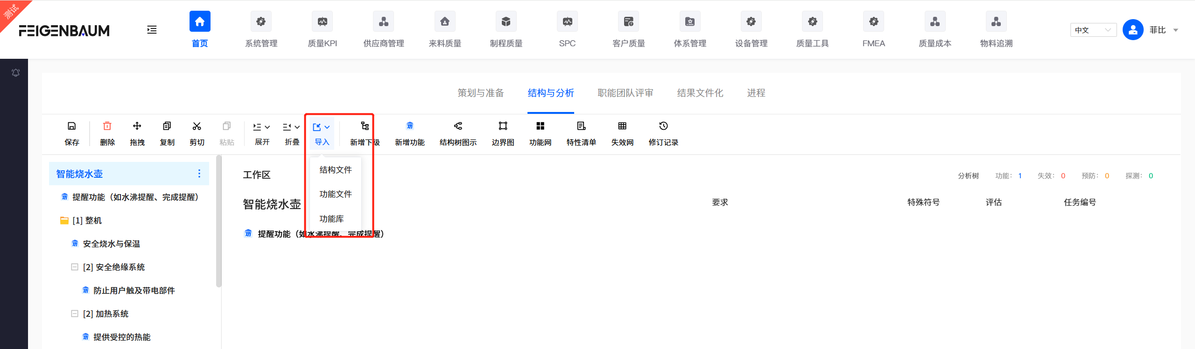Toggle the sidebar collapse menu icon
The height and width of the screenshot is (349, 1195).
pyautogui.click(x=152, y=30)
